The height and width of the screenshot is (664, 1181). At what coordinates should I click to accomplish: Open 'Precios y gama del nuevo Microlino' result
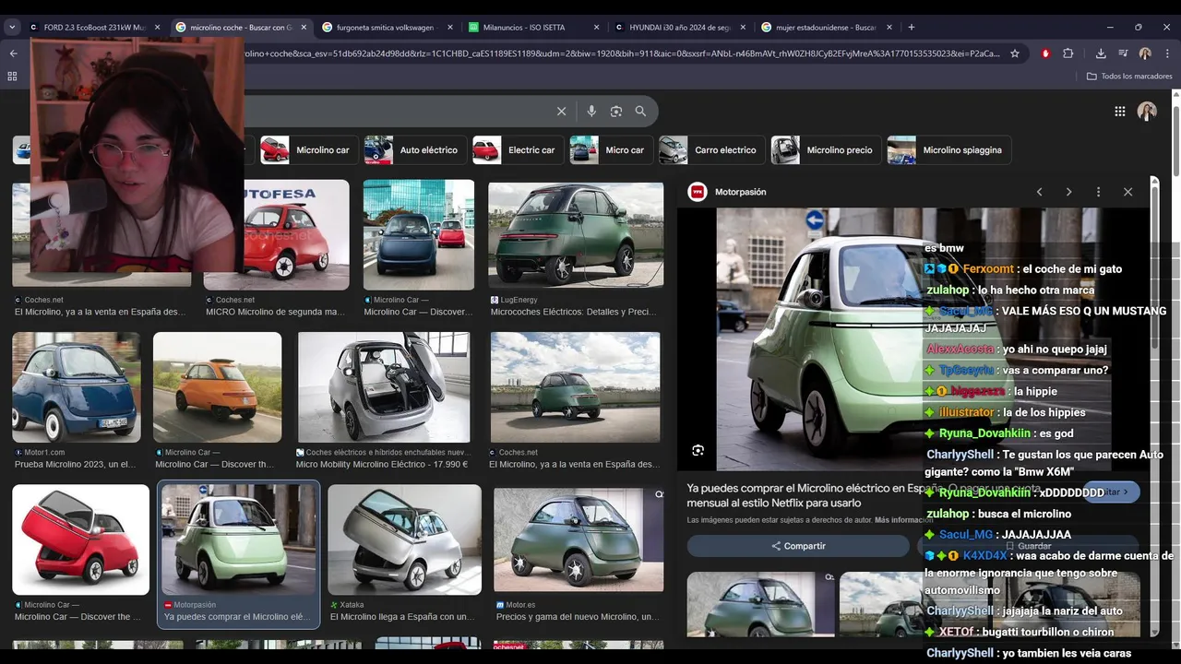[x=578, y=616]
